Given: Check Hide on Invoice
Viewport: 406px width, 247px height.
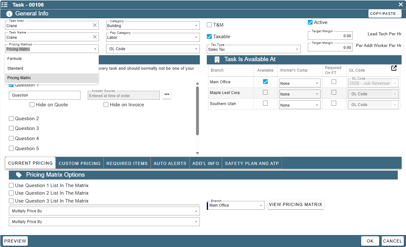Looking at the screenshot, I should [x=106, y=105].
